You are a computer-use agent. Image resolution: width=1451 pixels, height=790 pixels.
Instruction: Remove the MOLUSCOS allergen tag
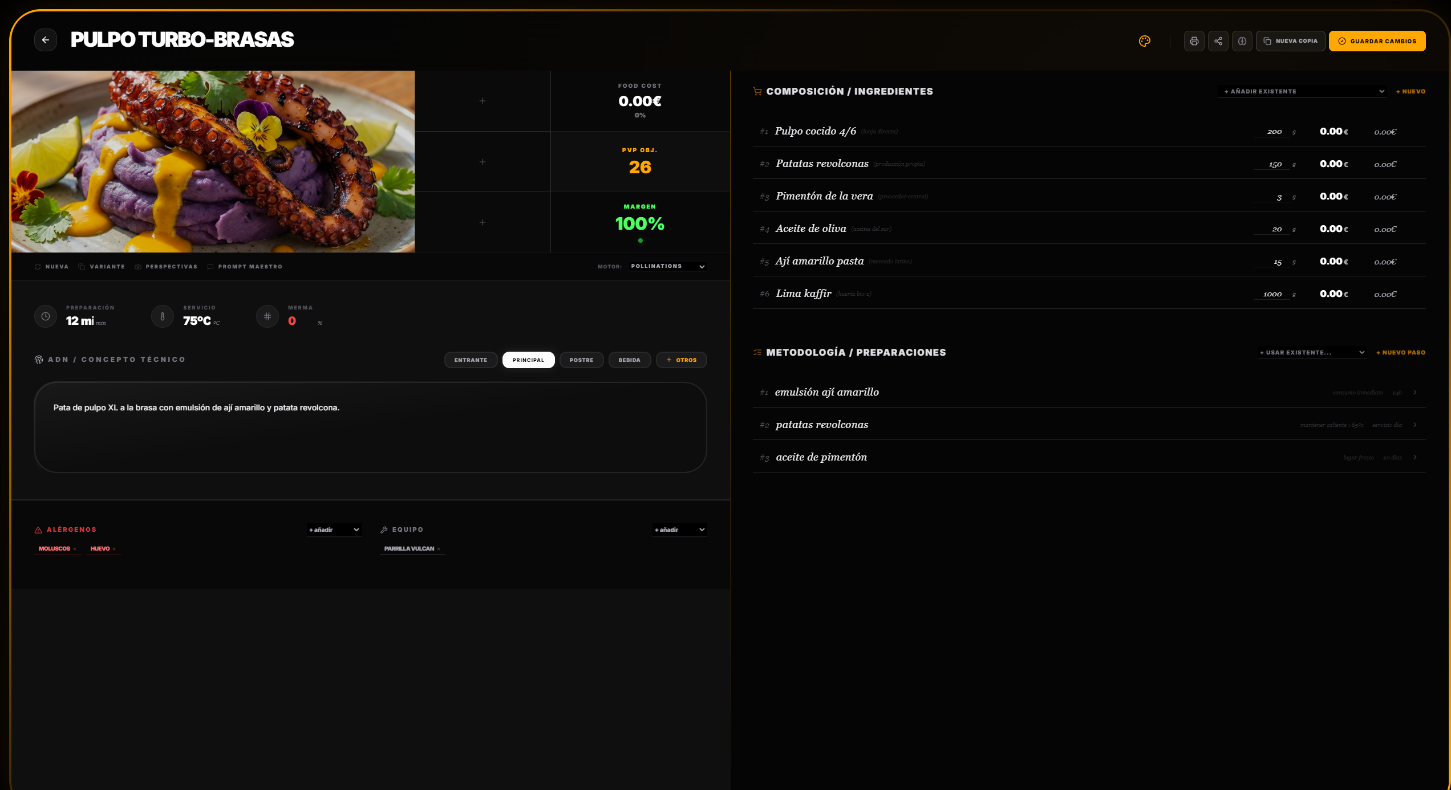click(x=74, y=548)
